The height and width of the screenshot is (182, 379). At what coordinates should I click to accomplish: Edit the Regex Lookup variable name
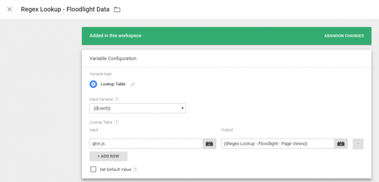point(65,10)
